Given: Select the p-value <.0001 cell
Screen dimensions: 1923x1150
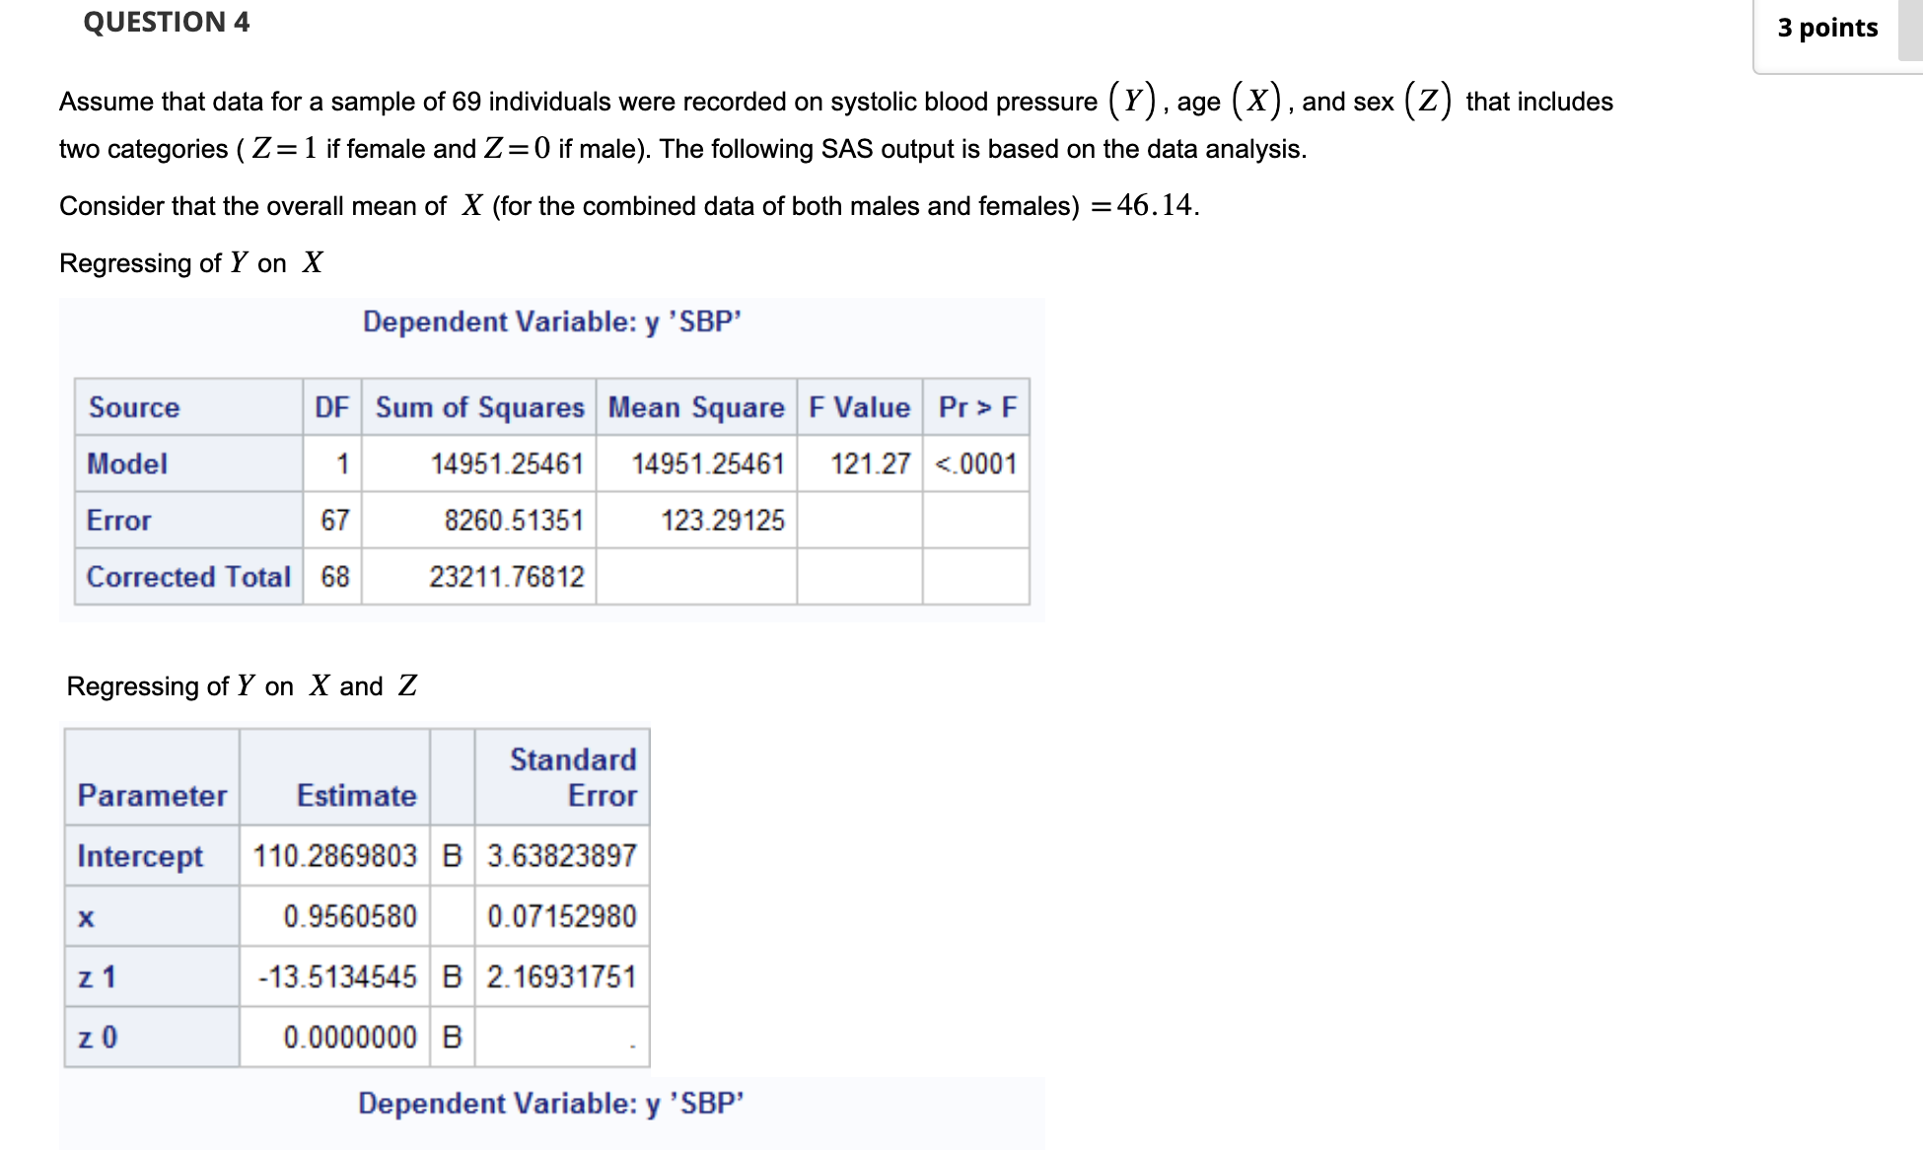Looking at the screenshot, I should [972, 464].
